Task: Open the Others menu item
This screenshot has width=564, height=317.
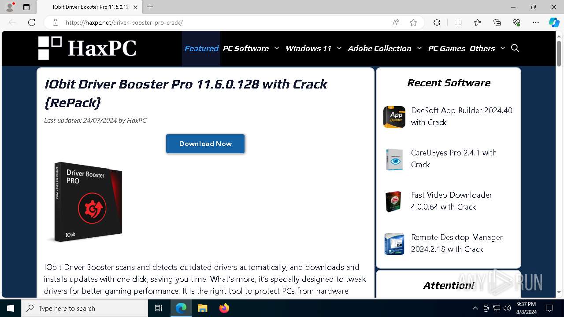Action: click(x=482, y=48)
